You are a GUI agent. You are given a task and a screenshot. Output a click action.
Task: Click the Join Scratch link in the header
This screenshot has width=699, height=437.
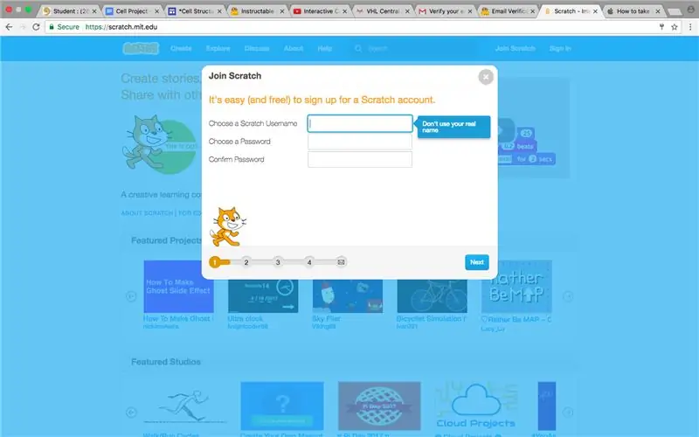516,48
